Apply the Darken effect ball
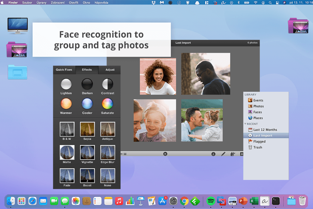 (x=87, y=84)
